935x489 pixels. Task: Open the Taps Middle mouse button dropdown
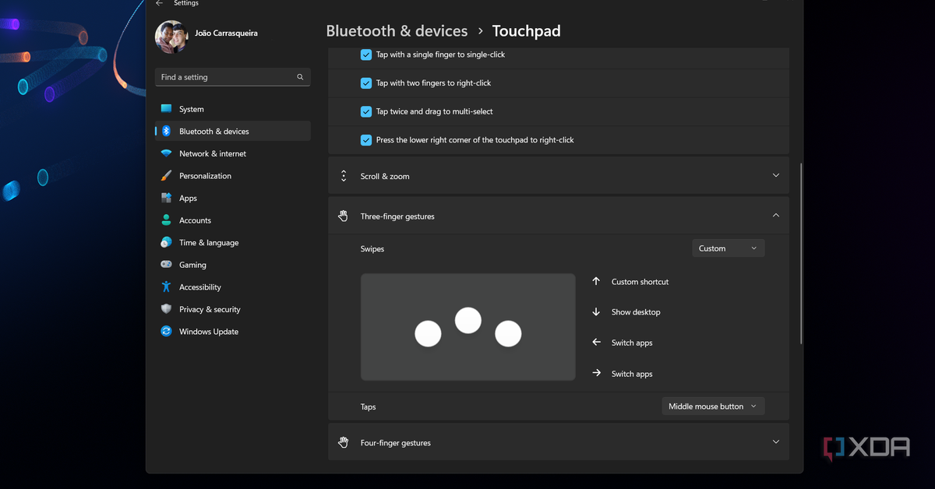712,406
